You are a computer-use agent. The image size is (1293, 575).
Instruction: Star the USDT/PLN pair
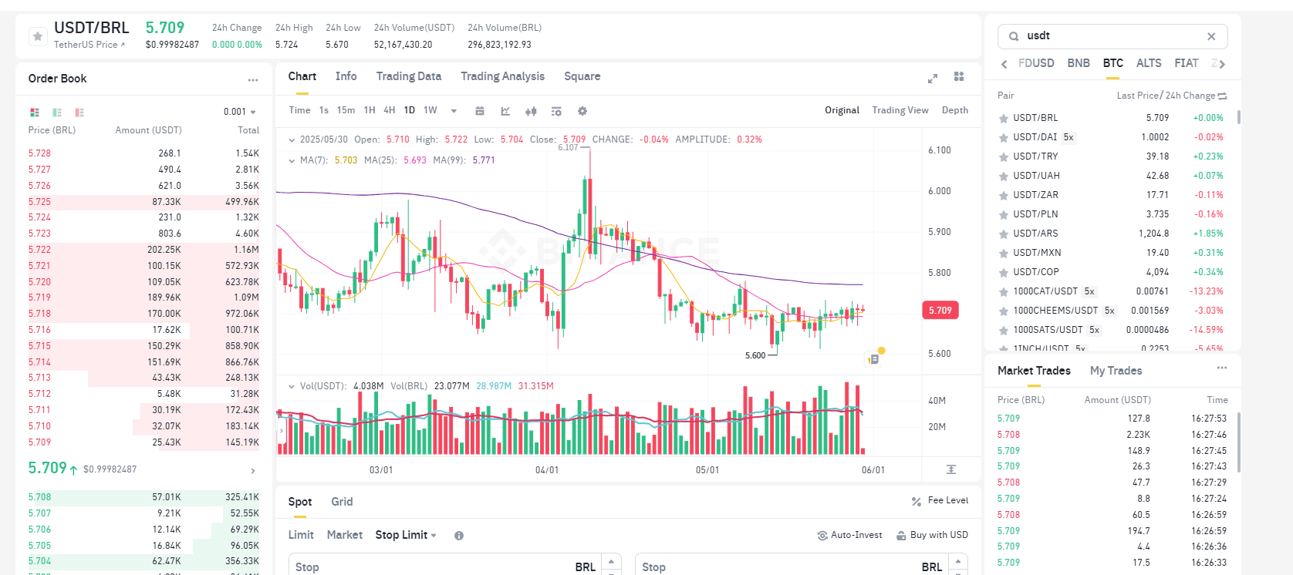coord(1004,215)
